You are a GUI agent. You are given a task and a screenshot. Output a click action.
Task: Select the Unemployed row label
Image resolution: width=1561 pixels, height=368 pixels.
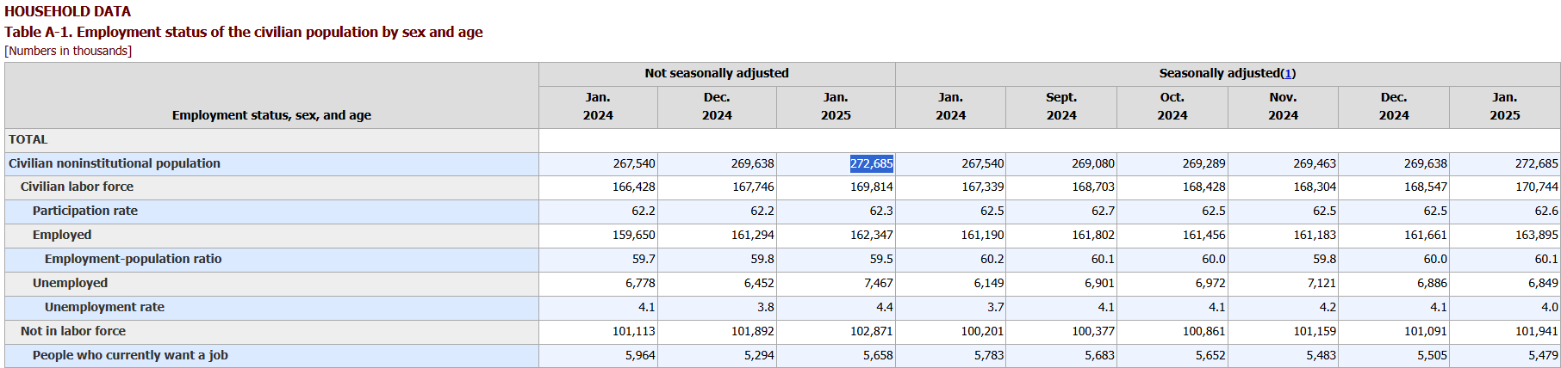click(x=70, y=283)
